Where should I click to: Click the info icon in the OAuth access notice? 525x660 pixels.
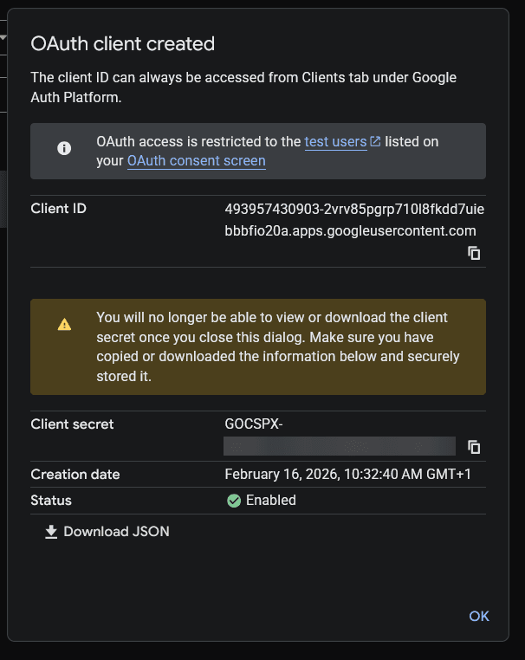[x=64, y=148]
